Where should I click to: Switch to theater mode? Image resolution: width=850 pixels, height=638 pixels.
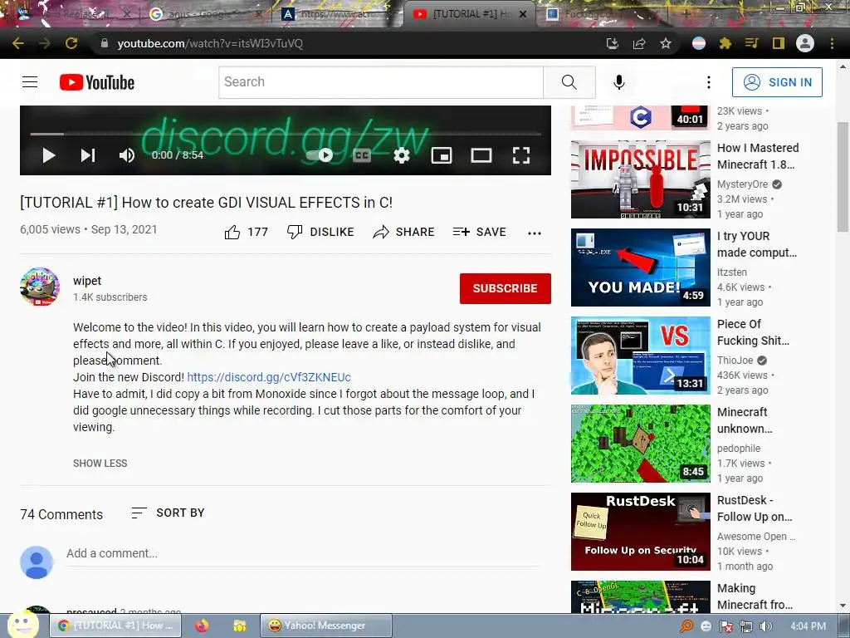pos(481,155)
